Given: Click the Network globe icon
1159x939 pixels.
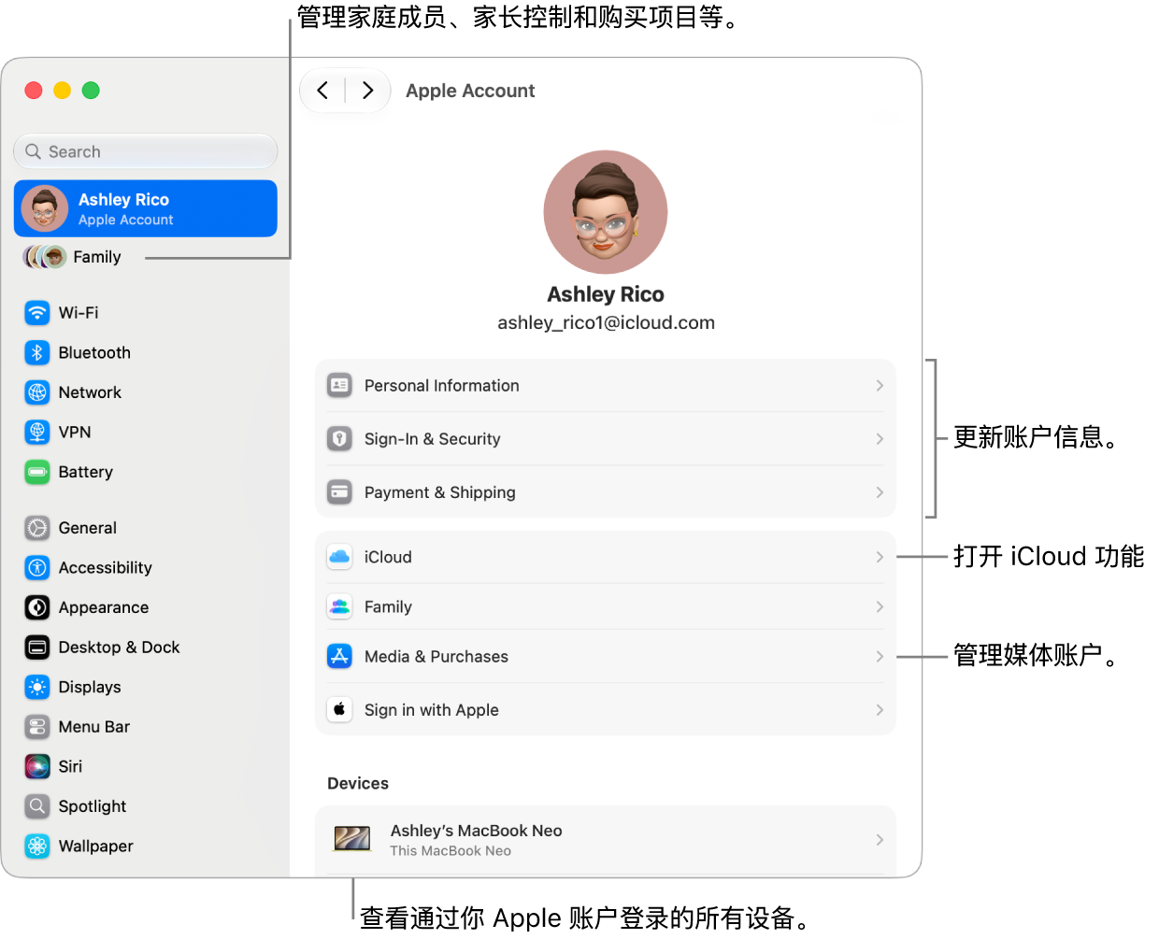Looking at the screenshot, I should tap(37, 392).
